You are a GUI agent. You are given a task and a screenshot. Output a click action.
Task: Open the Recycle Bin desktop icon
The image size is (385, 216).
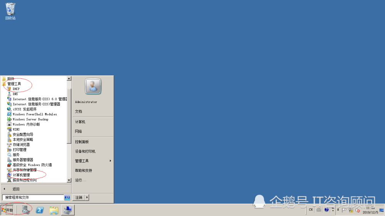click(10, 11)
